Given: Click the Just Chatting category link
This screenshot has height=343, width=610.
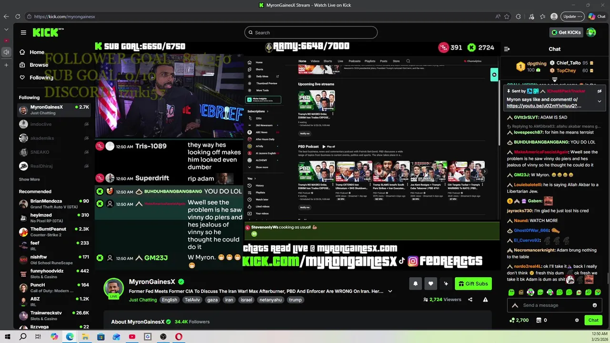Looking at the screenshot, I should [x=142, y=300].
